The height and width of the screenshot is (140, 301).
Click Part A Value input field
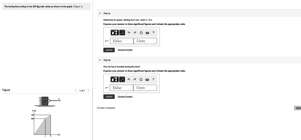pyautogui.click(x=122, y=41)
